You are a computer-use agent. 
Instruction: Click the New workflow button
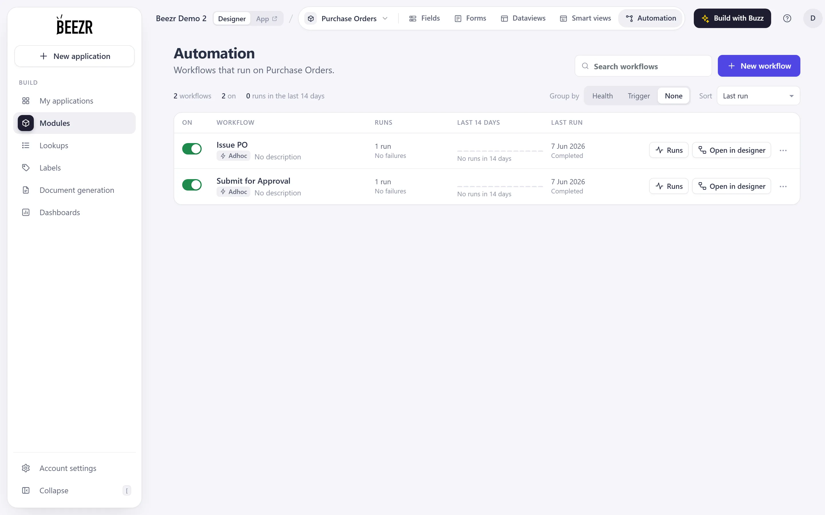759,66
